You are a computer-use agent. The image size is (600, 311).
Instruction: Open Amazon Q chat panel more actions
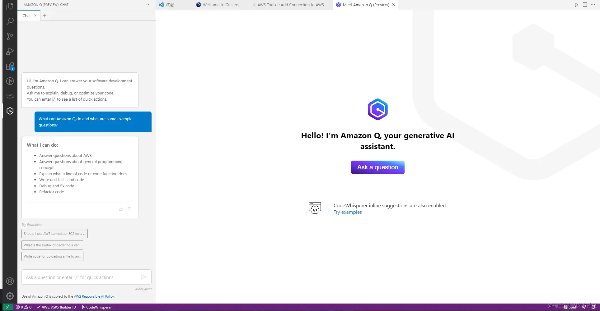point(148,5)
